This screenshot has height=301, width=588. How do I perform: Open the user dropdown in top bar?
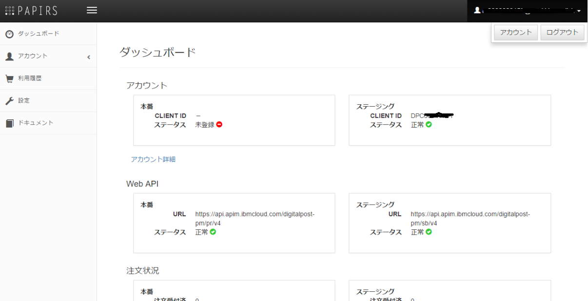click(527, 11)
